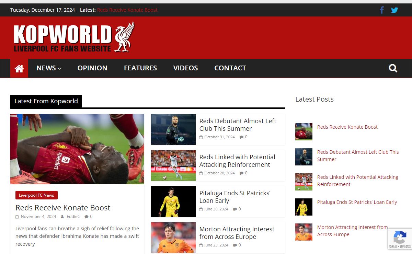Open the VIDEOS menu item
Viewport: 412px width, 254px height.
185,68
